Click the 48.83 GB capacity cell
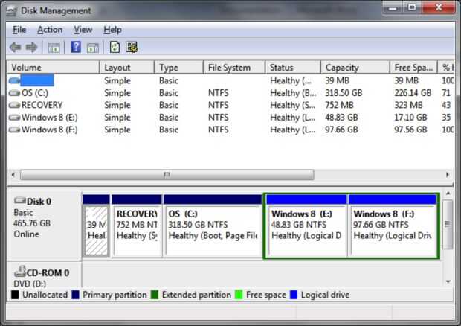 341,118
